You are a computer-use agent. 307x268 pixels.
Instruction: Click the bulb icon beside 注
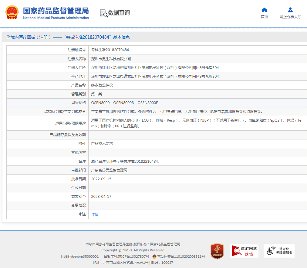[x=80, y=214]
